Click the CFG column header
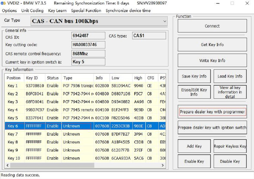Viewport: 254px width, 179px height. coord(152,78)
